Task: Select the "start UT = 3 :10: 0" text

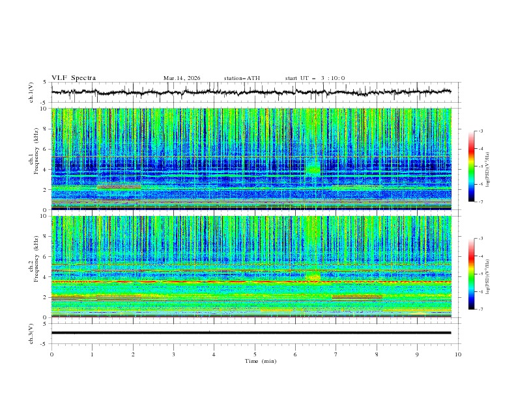Action: pyautogui.click(x=315, y=78)
